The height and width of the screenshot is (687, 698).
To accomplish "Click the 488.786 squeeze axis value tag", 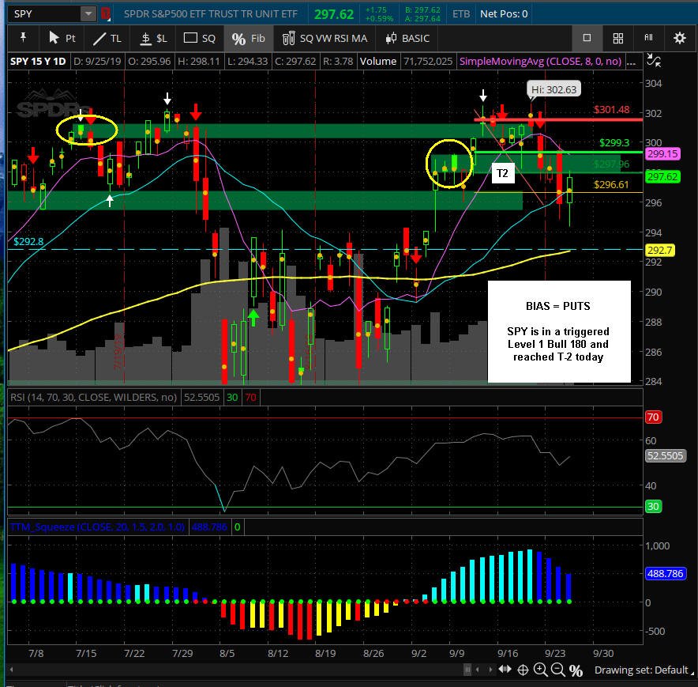I will [665, 573].
